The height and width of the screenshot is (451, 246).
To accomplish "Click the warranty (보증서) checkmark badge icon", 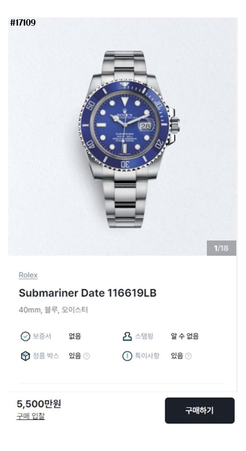I will pos(24,336).
